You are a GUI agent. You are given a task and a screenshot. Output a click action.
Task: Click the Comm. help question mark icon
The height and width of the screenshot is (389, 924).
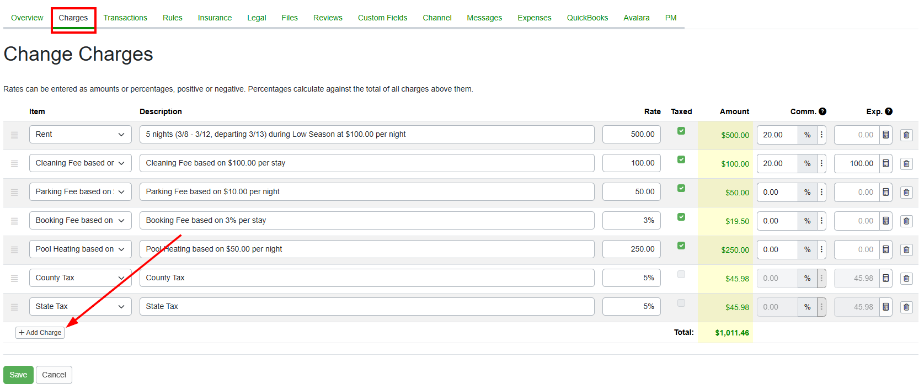822,111
